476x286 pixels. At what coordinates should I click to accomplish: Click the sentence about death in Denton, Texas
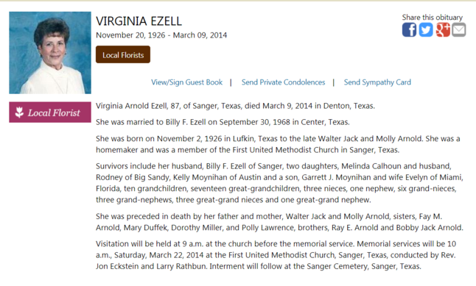(235, 106)
